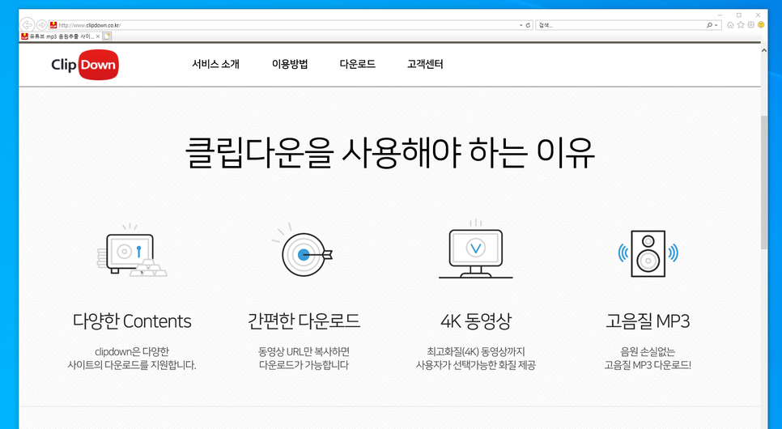Image resolution: width=782 pixels, height=429 pixels.
Task: Click text 사용자가 선택가능한 화질 제공
Action: click(x=476, y=365)
